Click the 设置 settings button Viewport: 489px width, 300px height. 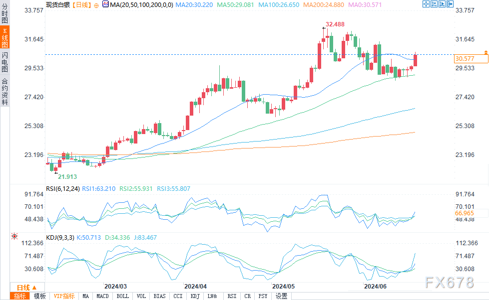pyautogui.click(x=281, y=296)
